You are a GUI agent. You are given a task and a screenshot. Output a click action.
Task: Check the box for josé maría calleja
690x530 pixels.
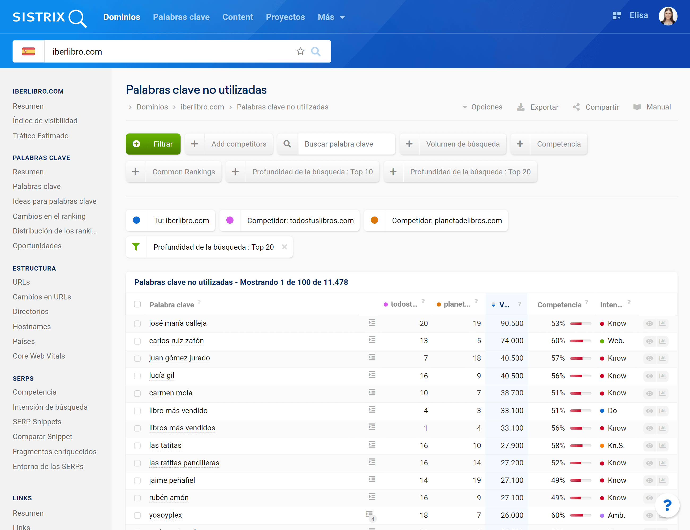(137, 324)
